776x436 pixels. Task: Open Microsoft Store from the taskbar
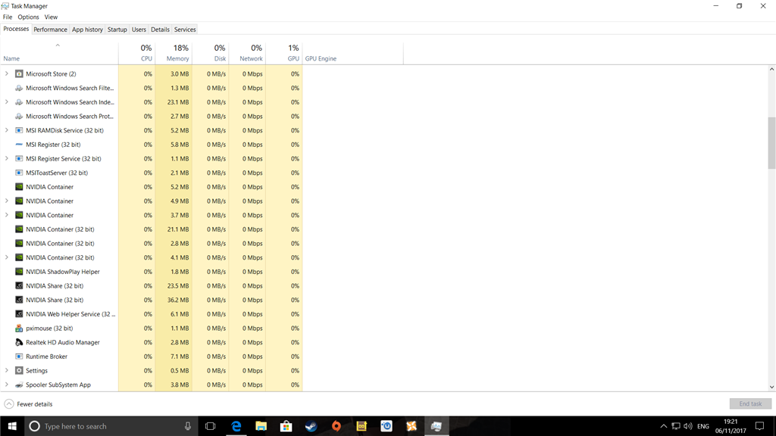(x=286, y=426)
